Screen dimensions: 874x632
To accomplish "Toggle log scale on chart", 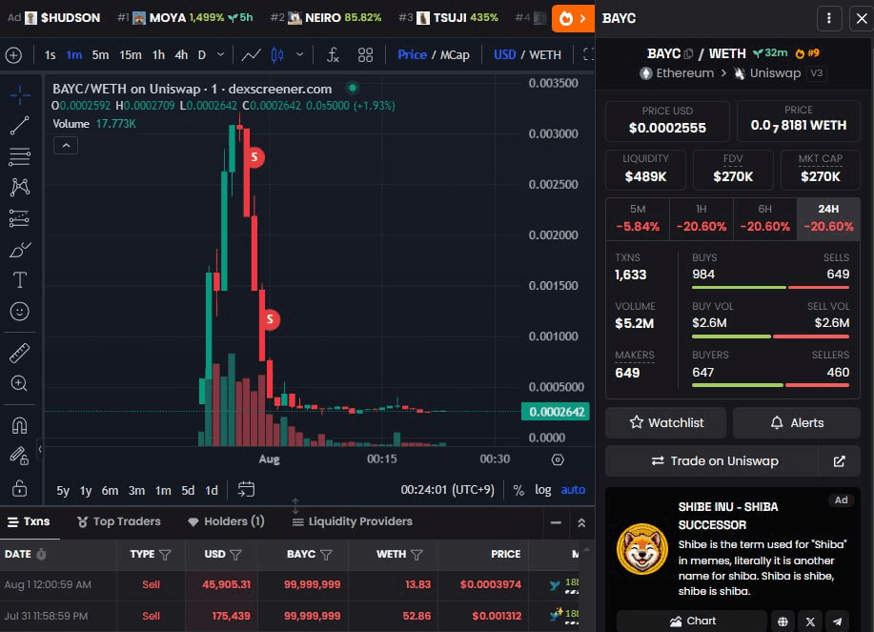I will coord(543,490).
